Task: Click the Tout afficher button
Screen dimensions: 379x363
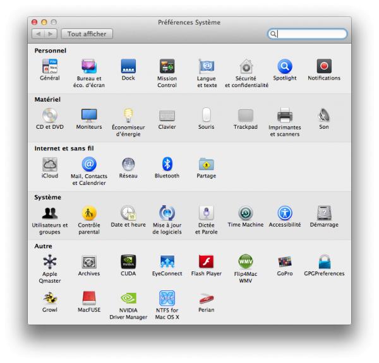Action: [x=87, y=34]
